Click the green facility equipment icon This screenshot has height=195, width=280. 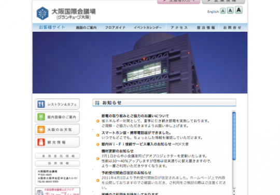click(x=41, y=117)
